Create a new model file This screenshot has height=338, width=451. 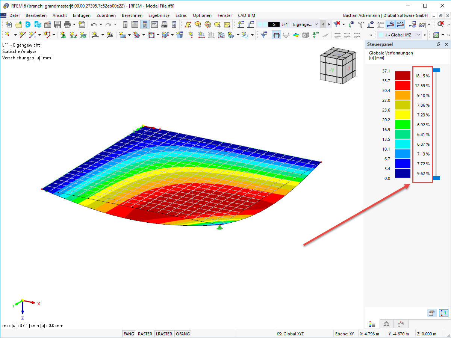8,24
